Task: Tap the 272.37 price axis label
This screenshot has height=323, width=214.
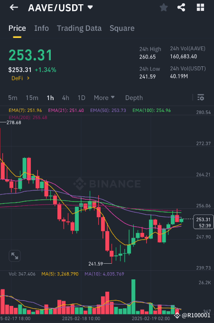Action: click(x=204, y=144)
